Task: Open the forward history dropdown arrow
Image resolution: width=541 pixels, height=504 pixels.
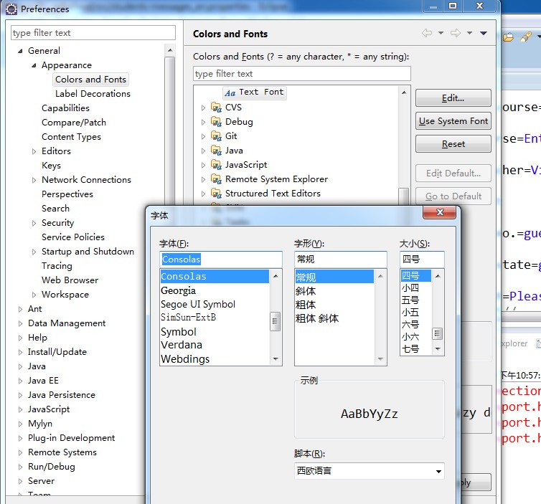Action: tap(469, 33)
